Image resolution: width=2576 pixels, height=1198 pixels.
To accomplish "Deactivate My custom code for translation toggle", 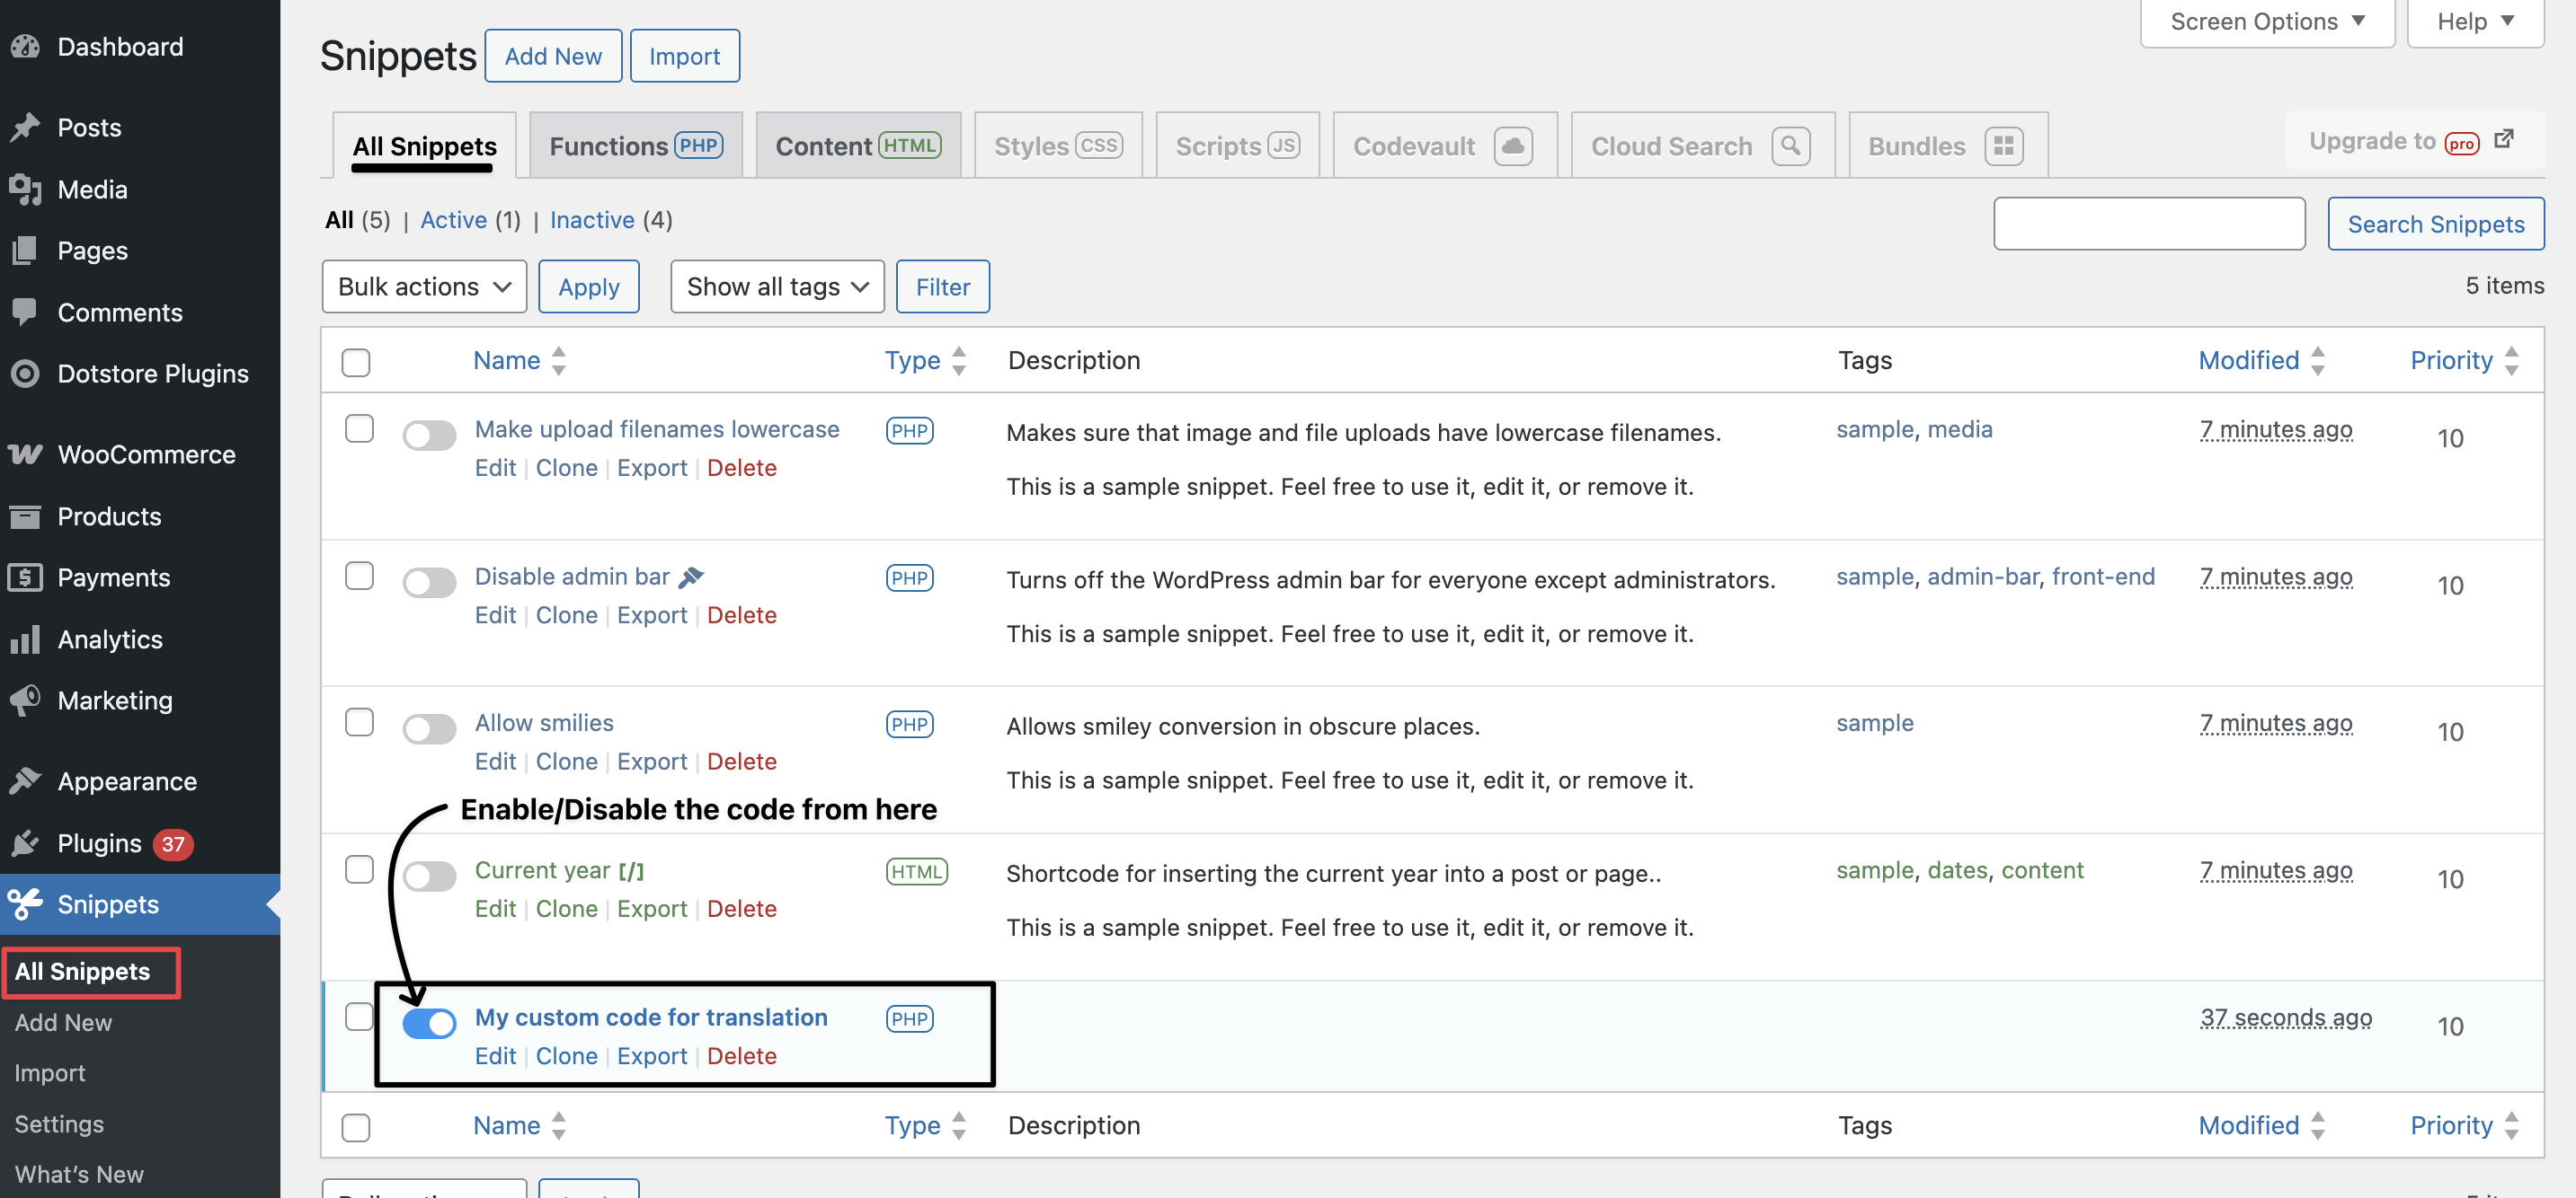I will pos(429,1023).
